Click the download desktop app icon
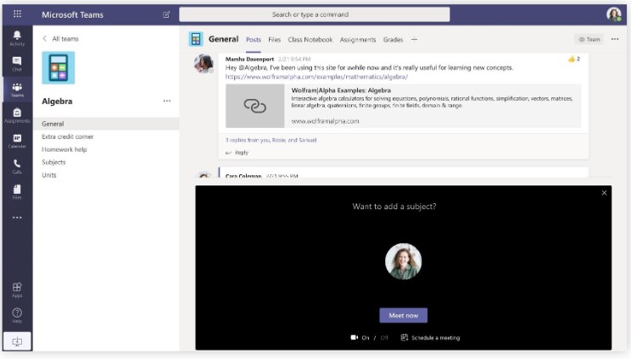The width and height of the screenshot is (631, 359). click(17, 342)
